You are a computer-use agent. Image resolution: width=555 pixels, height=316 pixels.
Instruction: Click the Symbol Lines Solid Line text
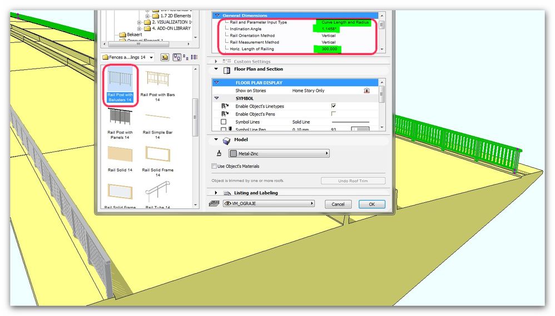pos(301,122)
